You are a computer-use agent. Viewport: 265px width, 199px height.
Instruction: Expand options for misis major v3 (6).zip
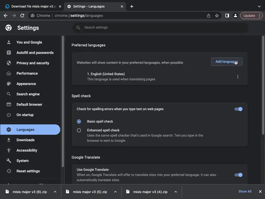[x=55, y=192]
